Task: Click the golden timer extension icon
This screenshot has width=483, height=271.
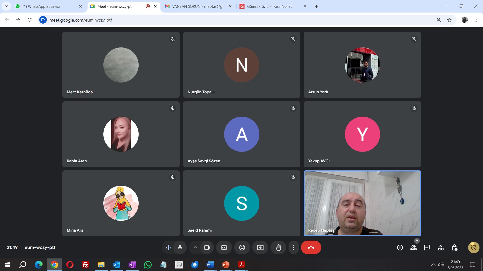Action: tap(474, 248)
